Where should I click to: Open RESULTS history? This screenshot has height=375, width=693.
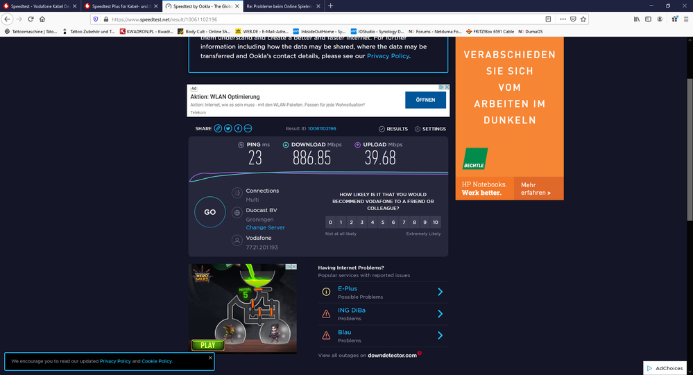point(393,129)
